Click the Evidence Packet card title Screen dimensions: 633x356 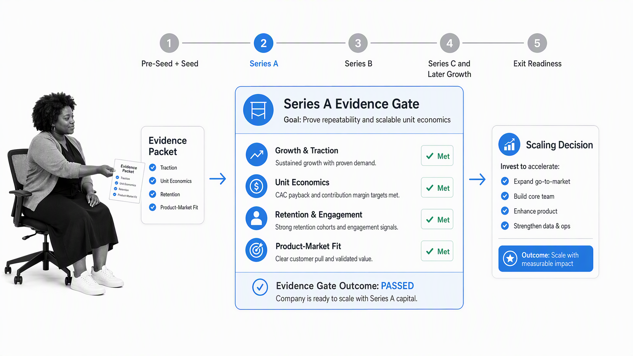point(168,146)
